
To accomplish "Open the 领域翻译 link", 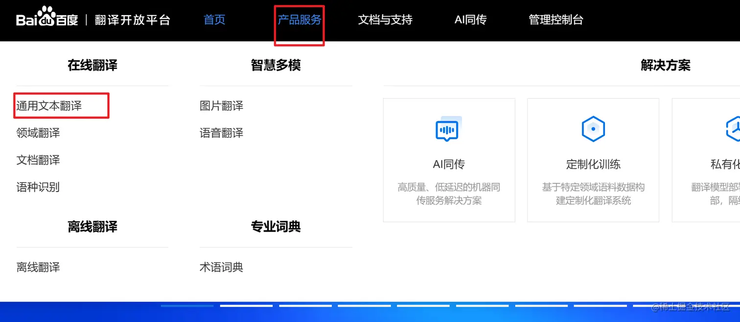I will tap(38, 132).
